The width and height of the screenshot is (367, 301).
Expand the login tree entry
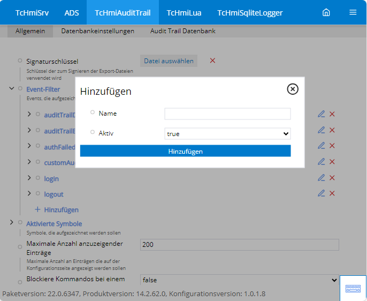29,178
